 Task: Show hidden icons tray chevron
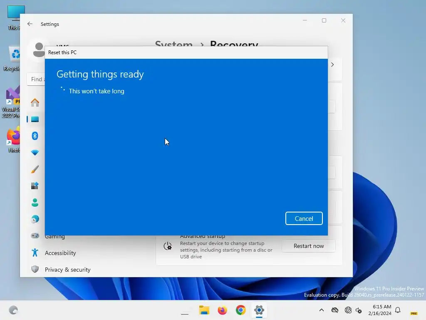[x=322, y=310]
